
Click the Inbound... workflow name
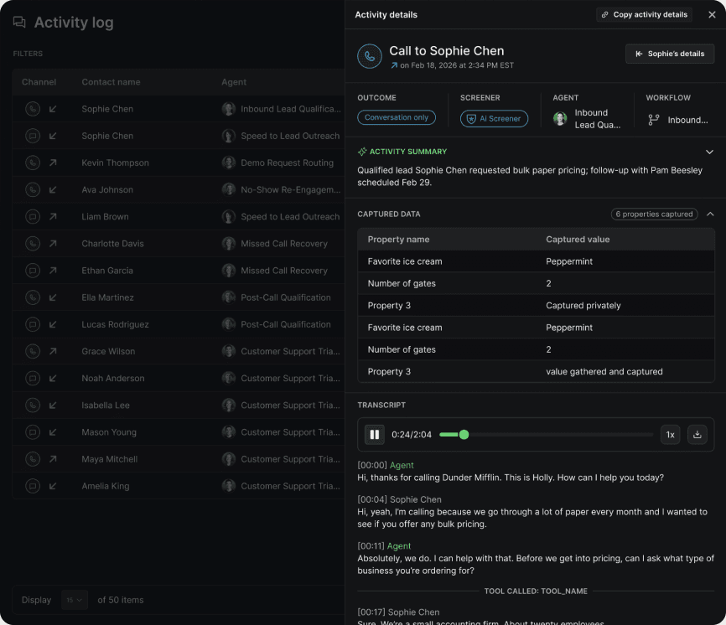pos(687,121)
